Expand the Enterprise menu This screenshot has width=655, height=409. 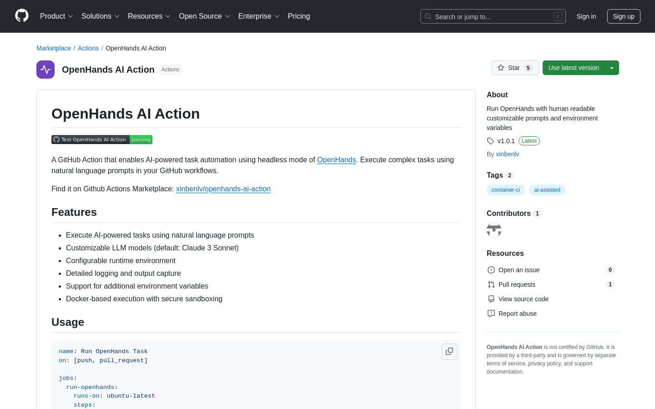(x=259, y=16)
